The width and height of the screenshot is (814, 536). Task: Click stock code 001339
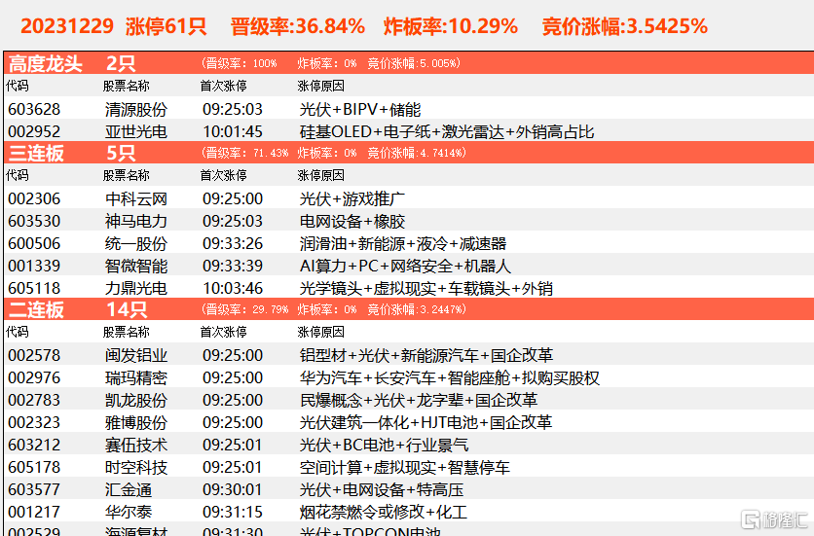click(x=34, y=266)
